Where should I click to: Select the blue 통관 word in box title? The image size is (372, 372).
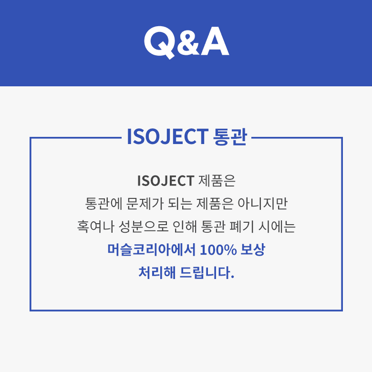[x=230, y=136]
